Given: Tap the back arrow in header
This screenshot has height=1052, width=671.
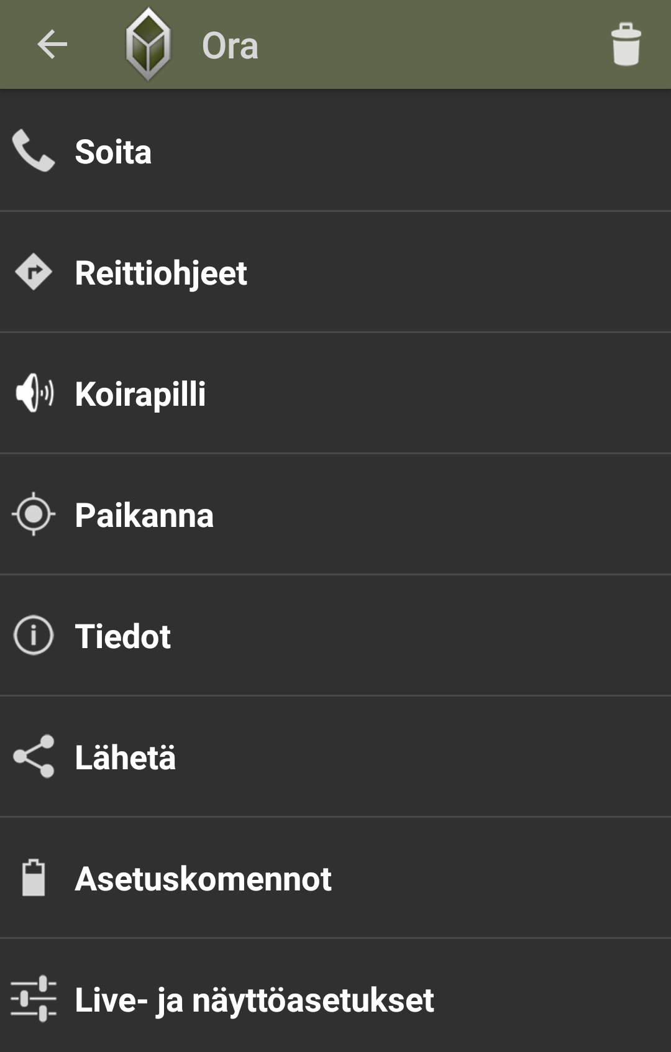Looking at the screenshot, I should tap(52, 45).
